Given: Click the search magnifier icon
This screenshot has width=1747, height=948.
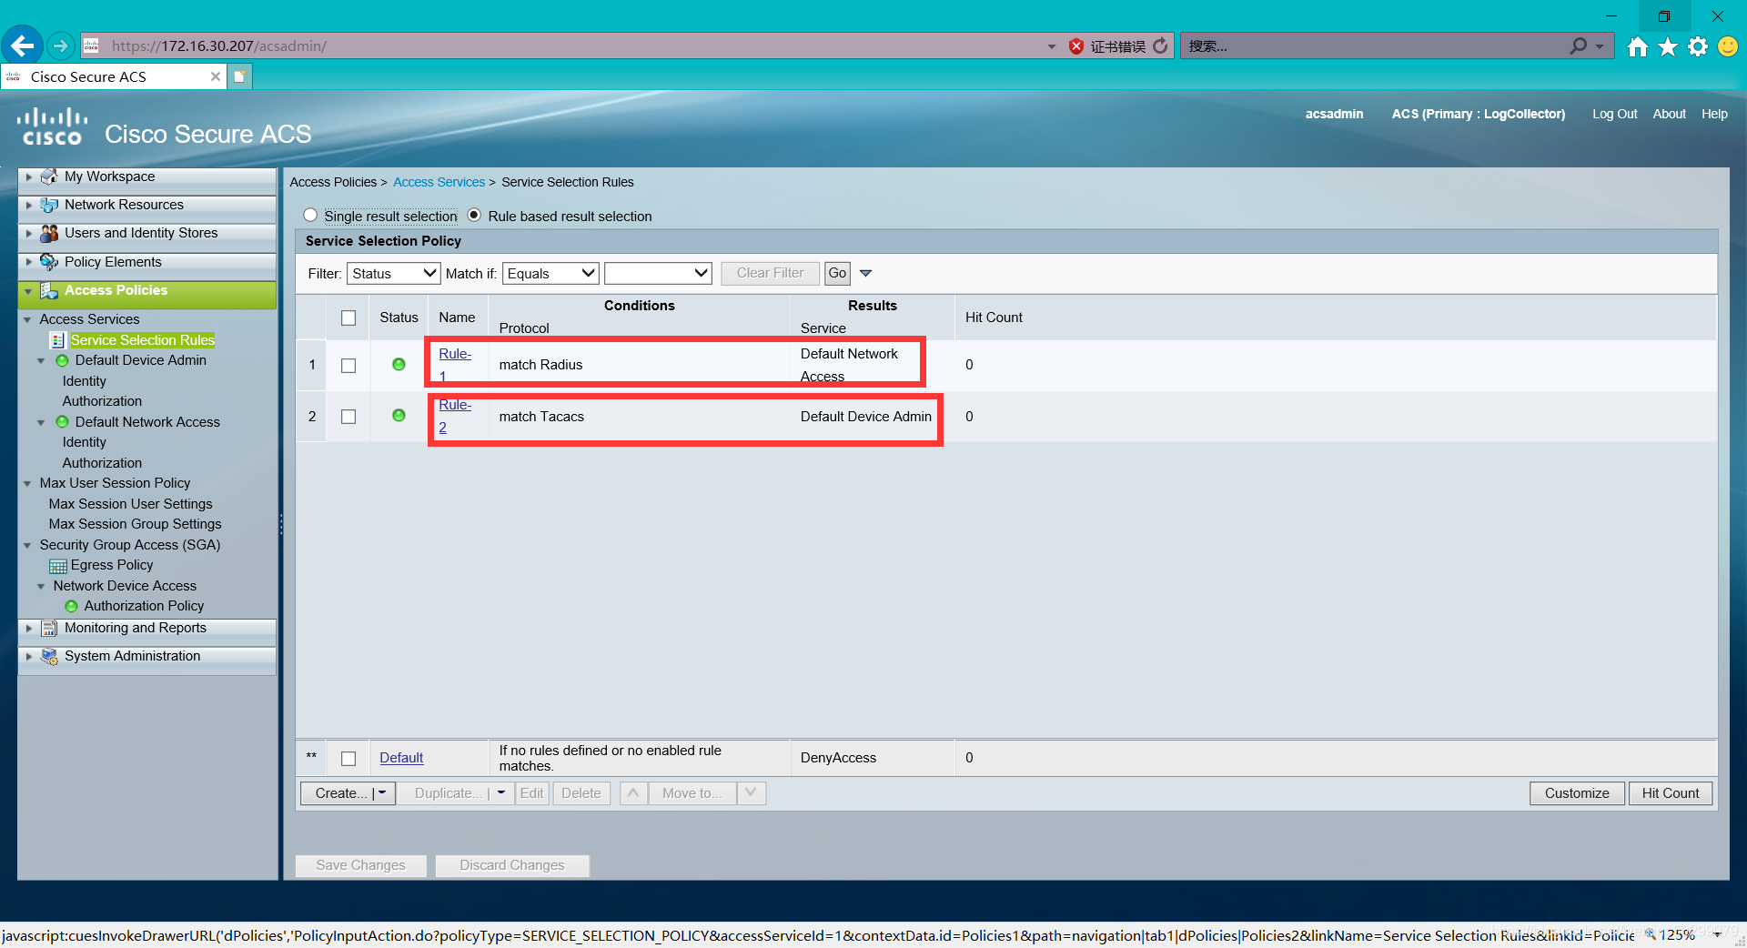Looking at the screenshot, I should pyautogui.click(x=1579, y=45).
